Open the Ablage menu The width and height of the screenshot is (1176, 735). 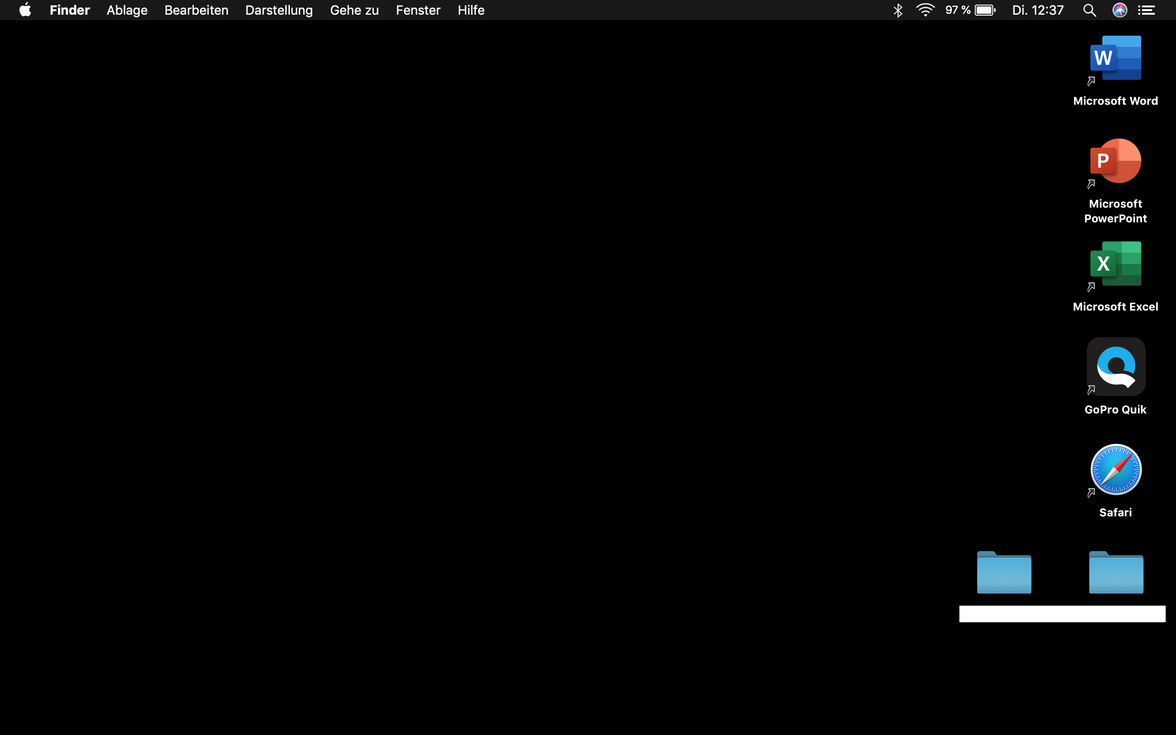(x=127, y=10)
